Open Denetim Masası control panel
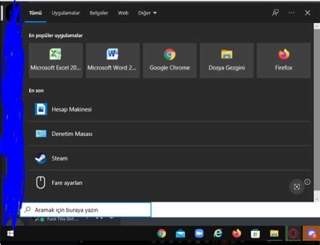320x245 pixels. [x=169, y=134]
